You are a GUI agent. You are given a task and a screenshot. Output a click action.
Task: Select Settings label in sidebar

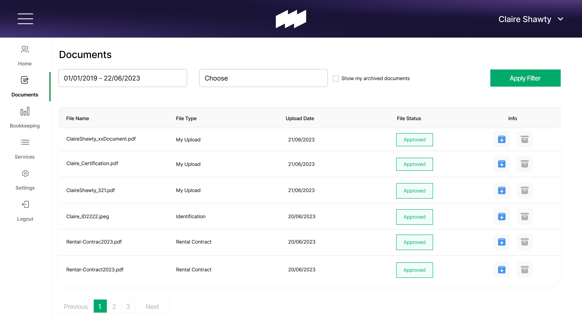click(x=25, y=188)
